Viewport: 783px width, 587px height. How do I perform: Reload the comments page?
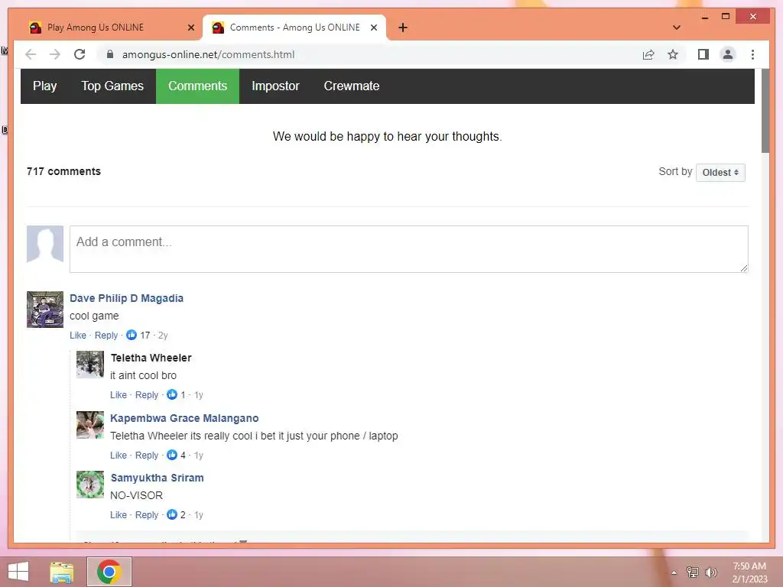point(80,54)
